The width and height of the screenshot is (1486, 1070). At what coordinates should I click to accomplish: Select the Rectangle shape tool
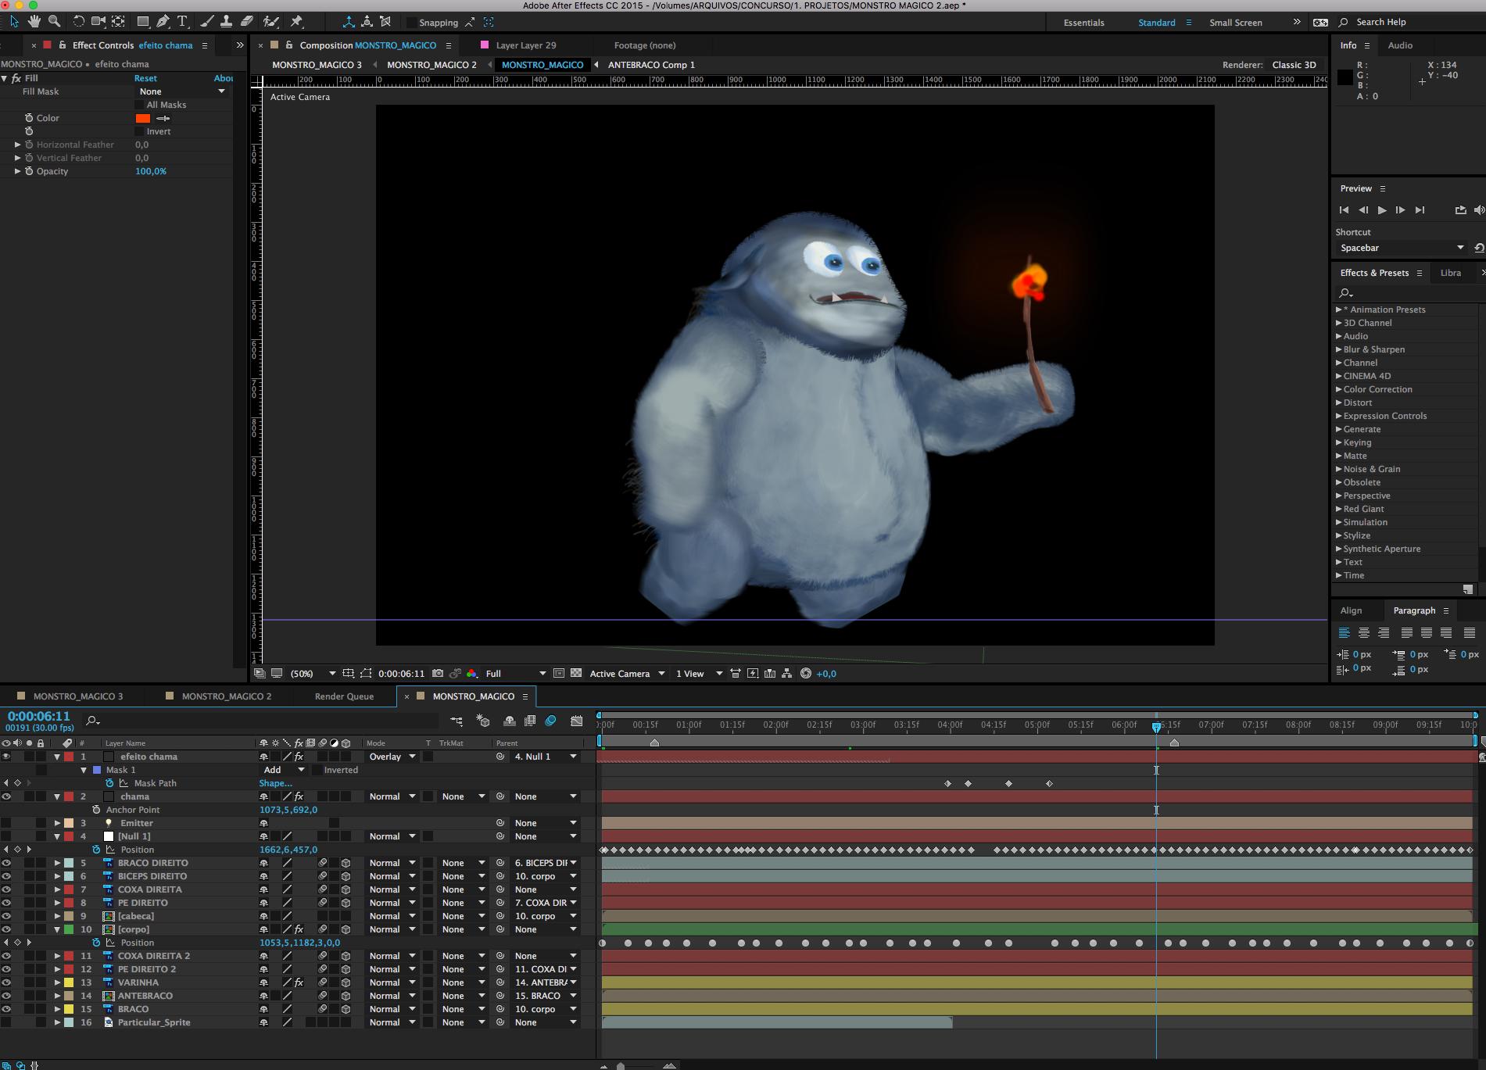point(143,22)
